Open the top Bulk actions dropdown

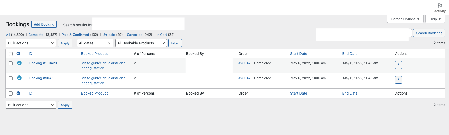click(x=31, y=43)
